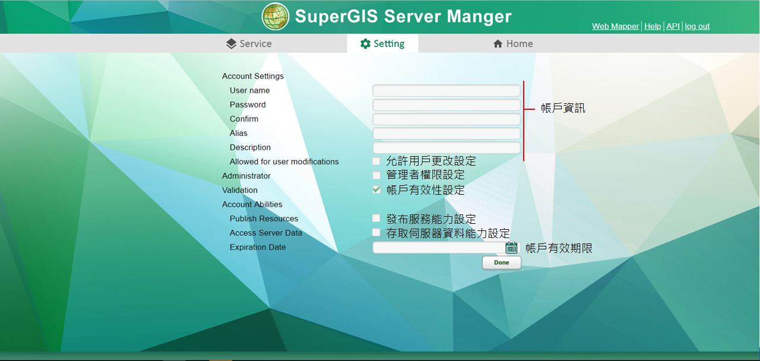This screenshot has width=760, height=361.
Task: Click the Account Settings heading
Action: coord(253,76)
